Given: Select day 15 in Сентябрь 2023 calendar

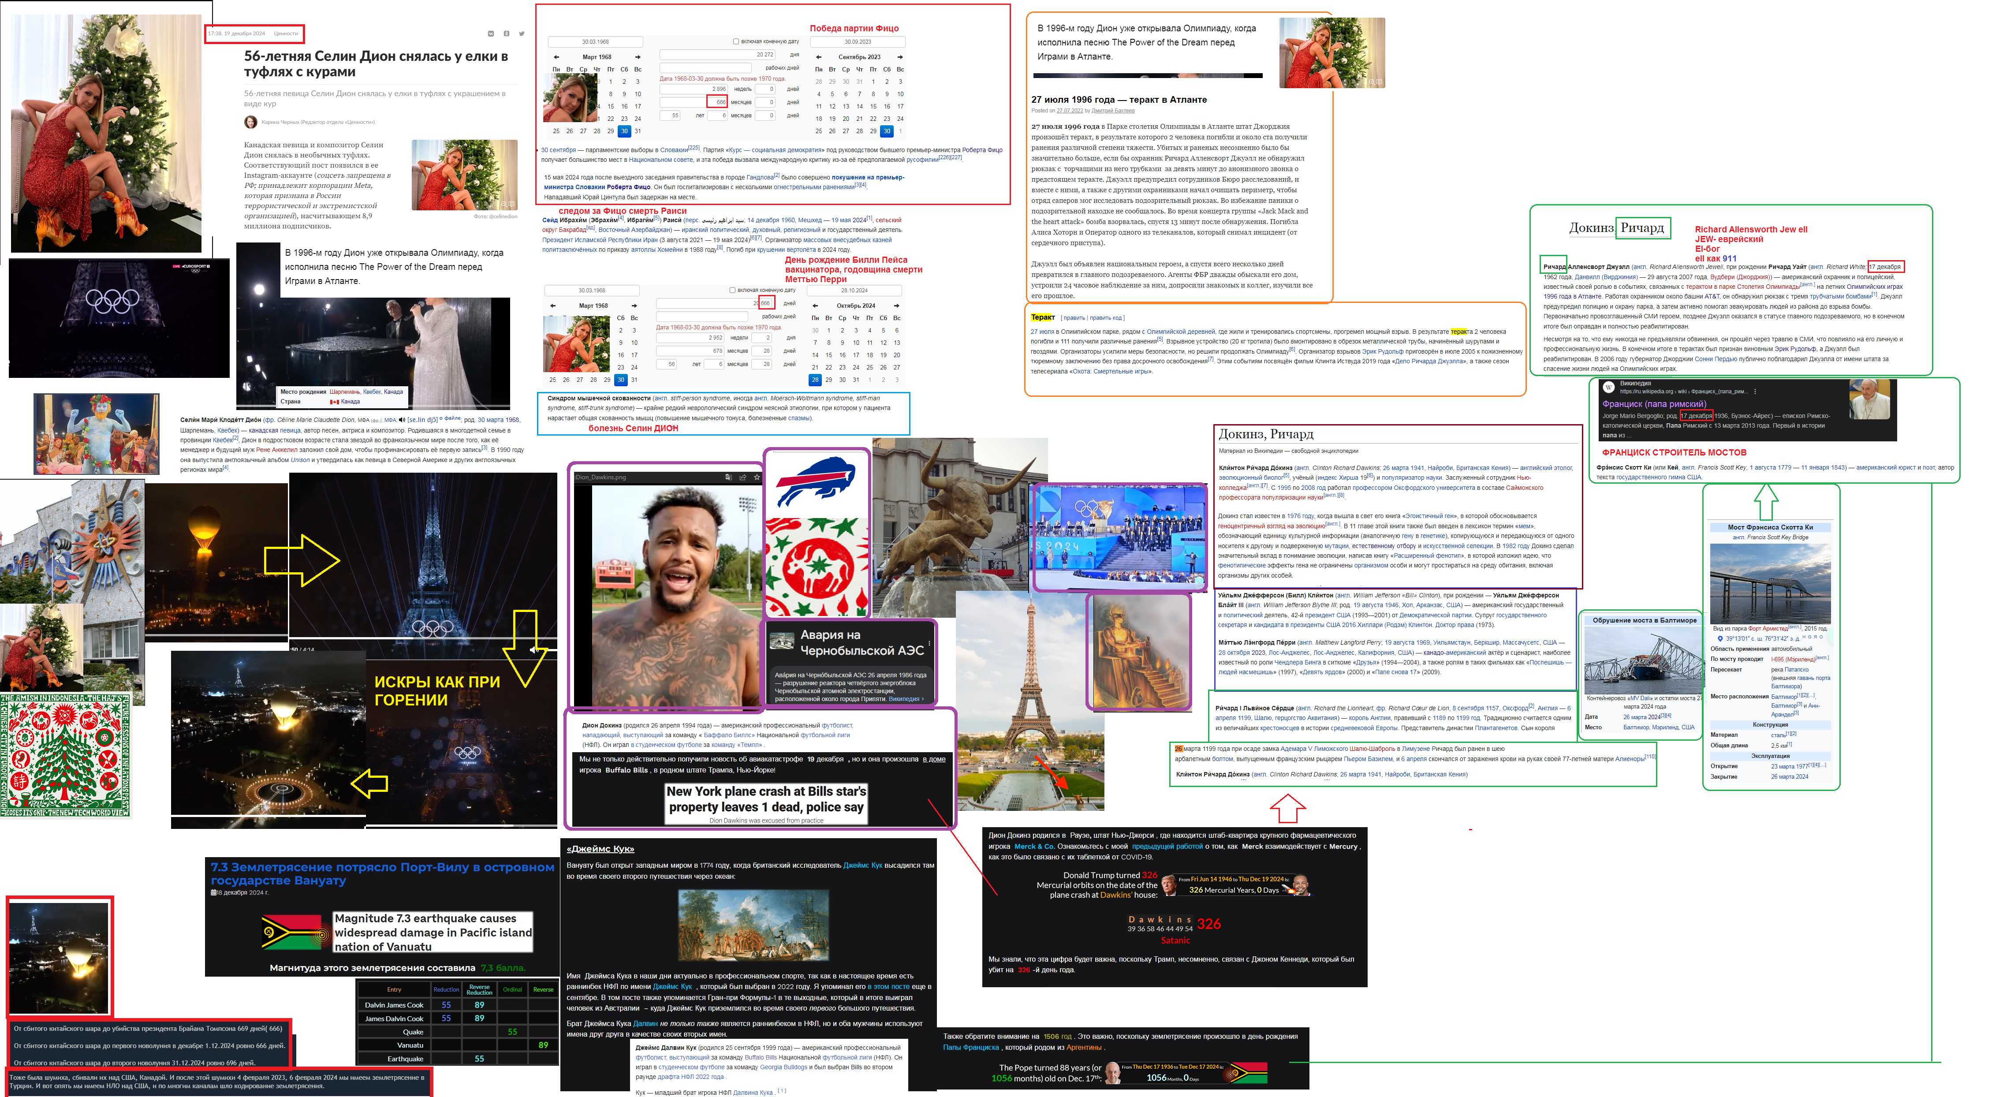Looking at the screenshot, I should click(x=873, y=106).
